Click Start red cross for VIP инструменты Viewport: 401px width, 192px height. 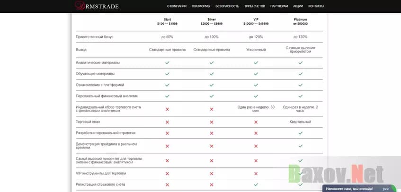coord(167,173)
